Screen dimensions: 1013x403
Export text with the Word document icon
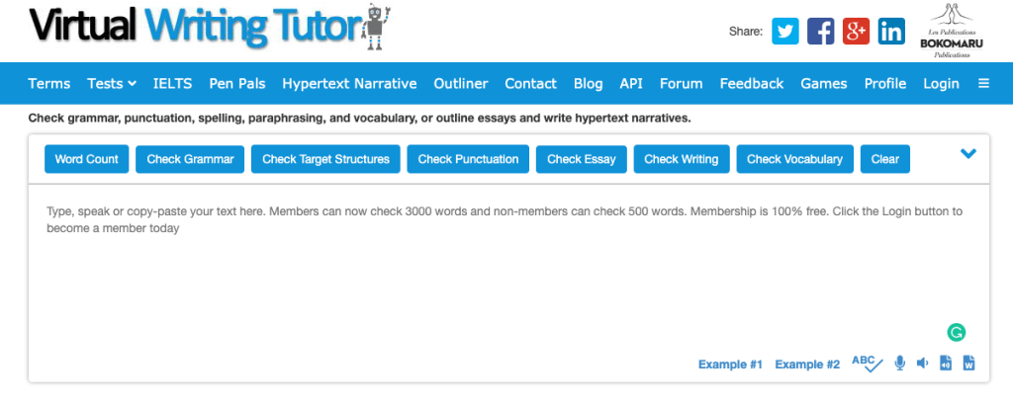968,363
